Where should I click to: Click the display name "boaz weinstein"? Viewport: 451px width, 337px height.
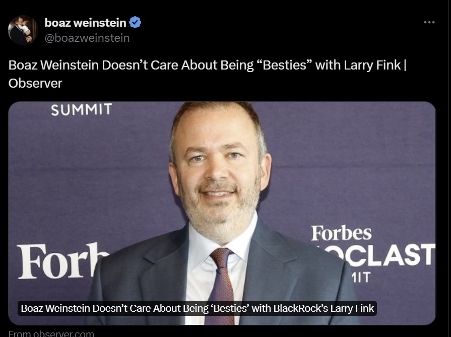click(x=85, y=23)
